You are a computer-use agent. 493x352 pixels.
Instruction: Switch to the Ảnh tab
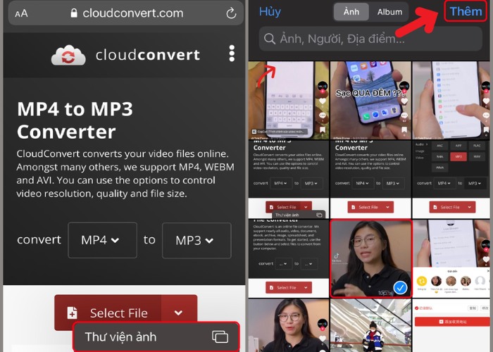(x=351, y=12)
